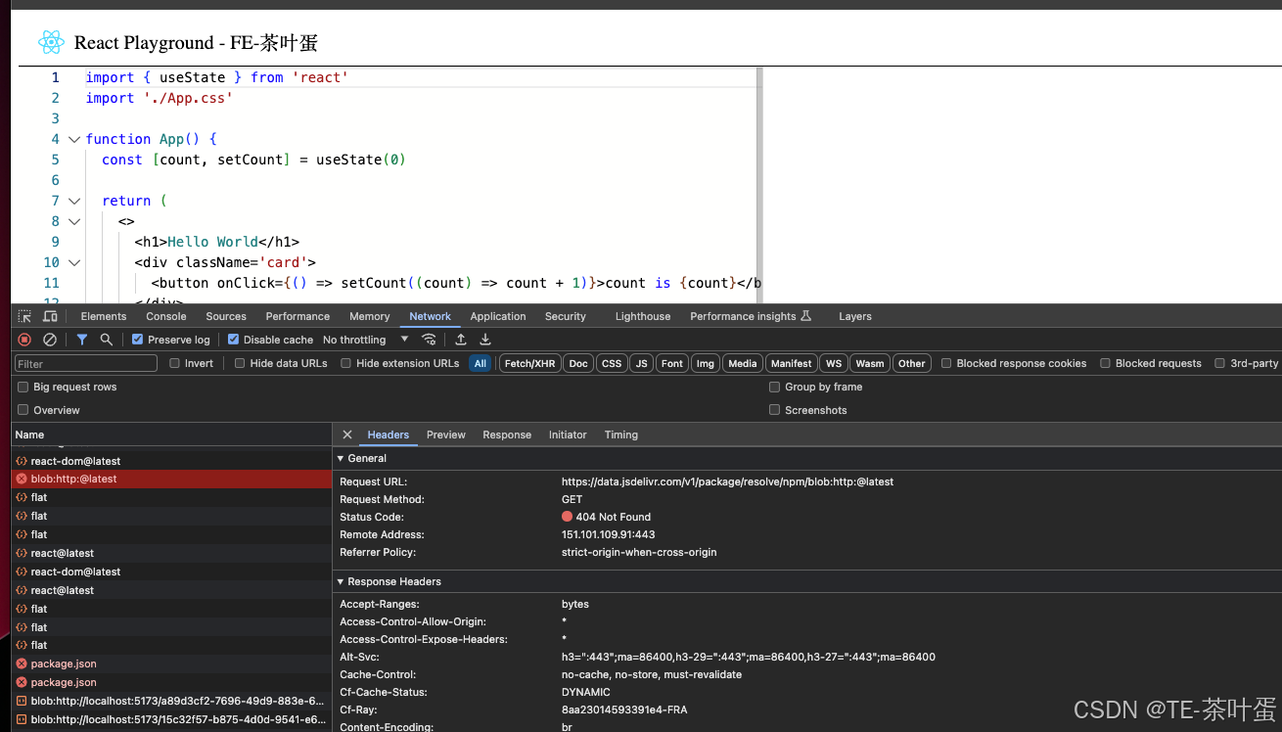This screenshot has width=1282, height=732.
Task: Show the Response tab of the request
Action: pos(507,435)
